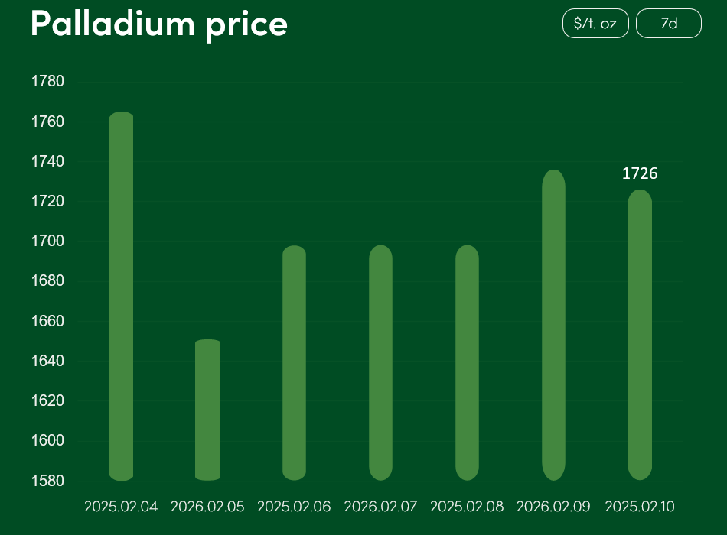Select the 2026.02.07 bar
This screenshot has height=535, width=727.
[380, 363]
